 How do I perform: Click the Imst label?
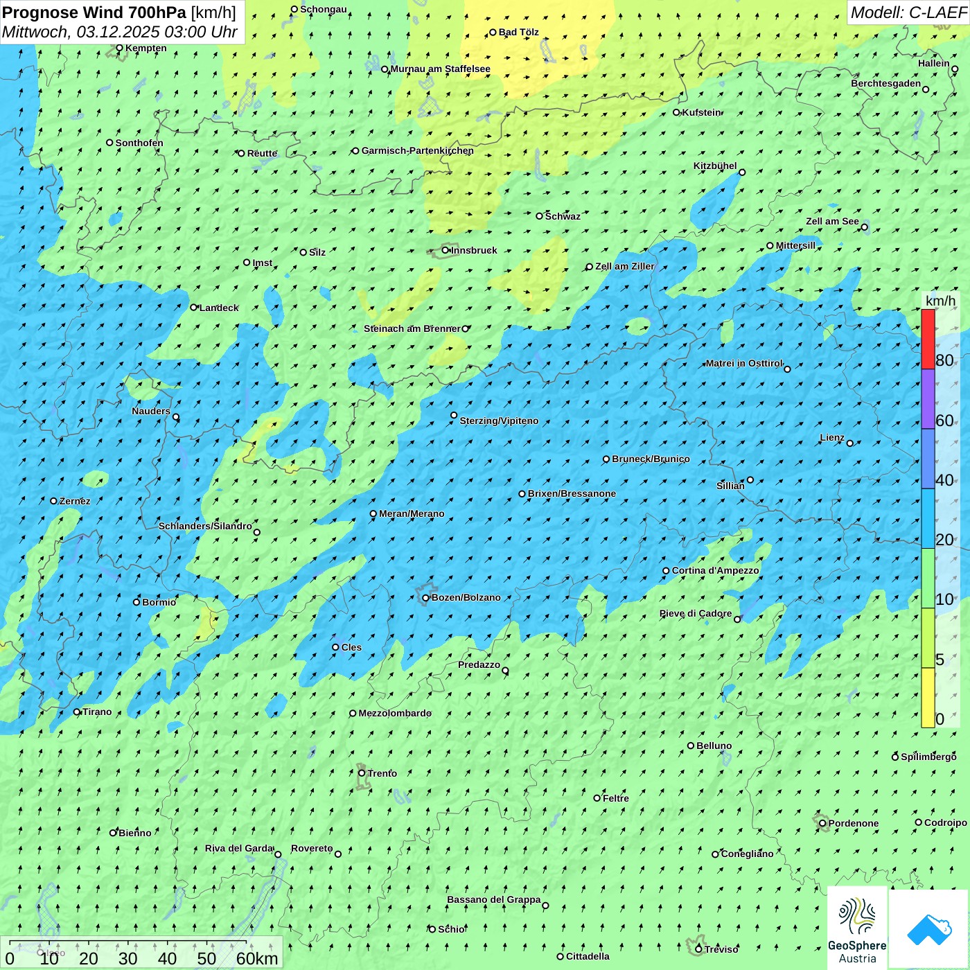click(262, 263)
